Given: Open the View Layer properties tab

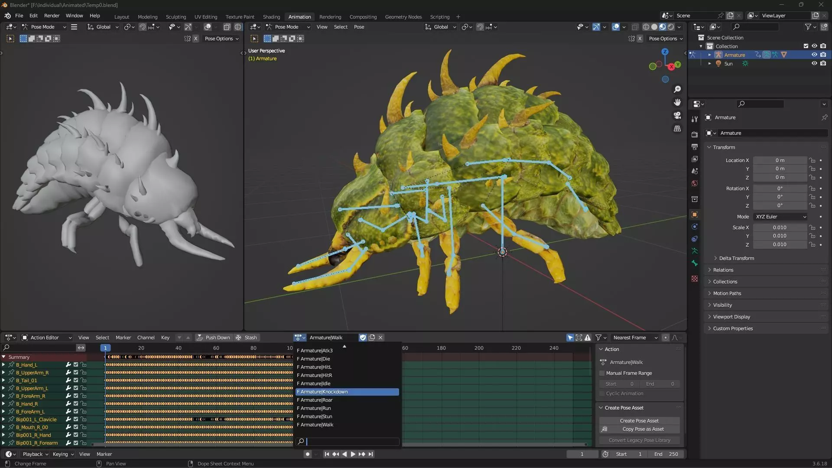Looking at the screenshot, I should pyautogui.click(x=695, y=159).
